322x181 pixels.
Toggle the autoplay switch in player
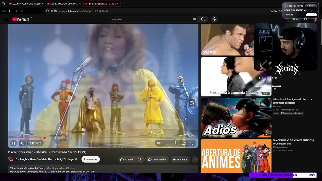click(158, 143)
